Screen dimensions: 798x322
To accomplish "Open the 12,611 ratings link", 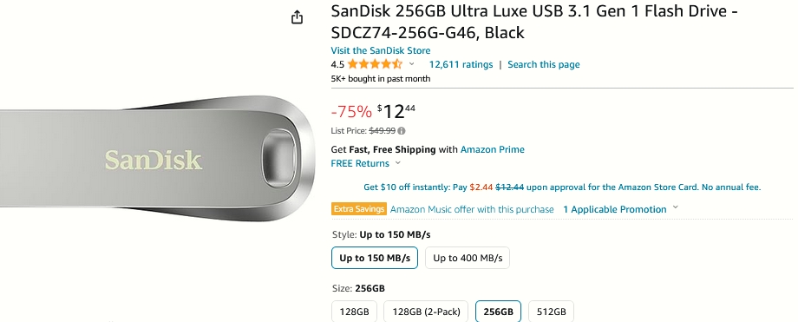I will pos(461,64).
